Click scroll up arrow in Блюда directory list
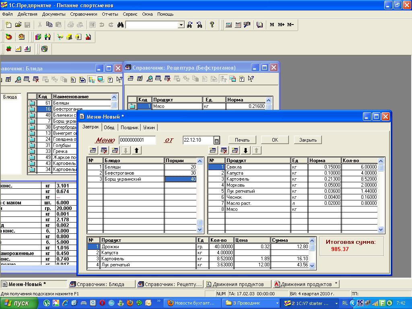This screenshot has height=309, width=412. pos(114,97)
